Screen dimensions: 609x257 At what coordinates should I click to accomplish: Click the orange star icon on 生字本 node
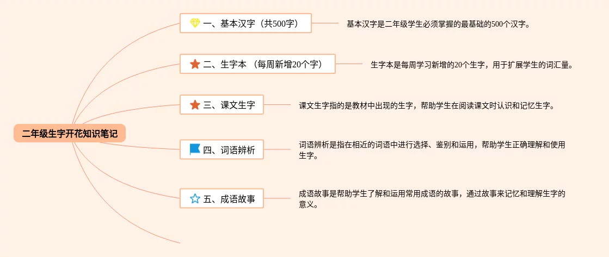tap(195, 64)
